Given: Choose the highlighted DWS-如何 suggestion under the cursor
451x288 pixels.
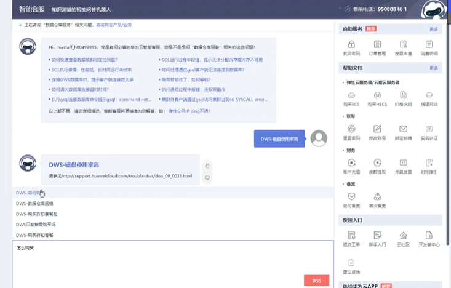Looking at the screenshot, I should [173, 193].
